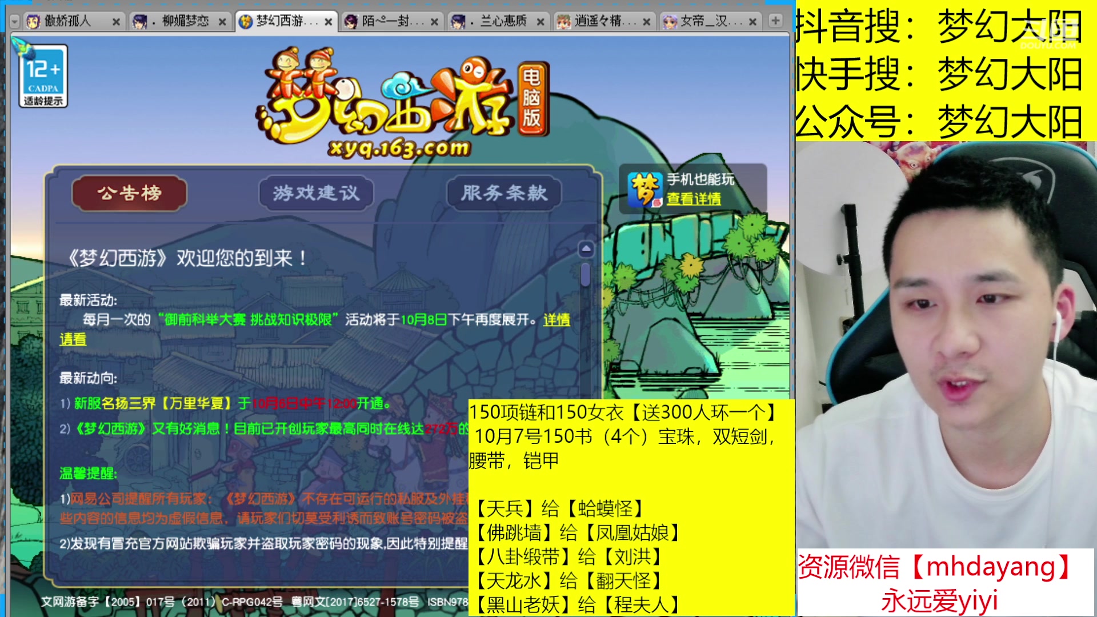Click the 《梦幻西游》又有好消息 announcement line
1097x617 pixels.
point(264,428)
